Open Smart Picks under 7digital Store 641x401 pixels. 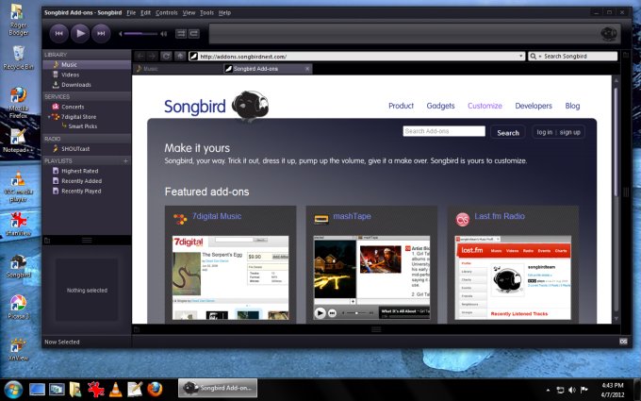point(83,126)
